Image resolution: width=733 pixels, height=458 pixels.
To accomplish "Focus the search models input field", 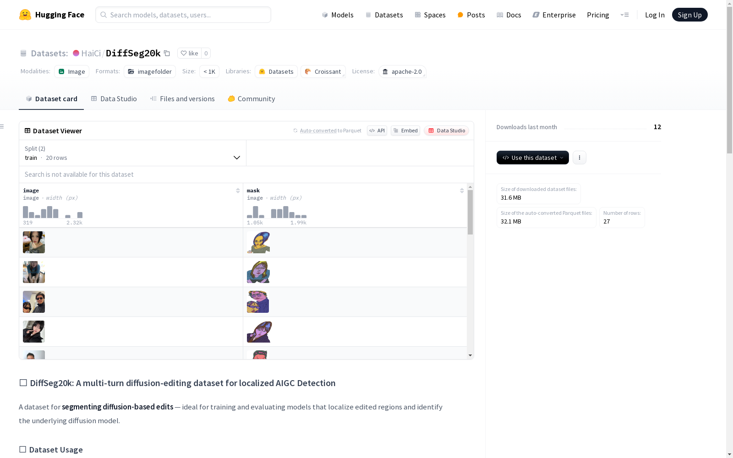I will [183, 15].
